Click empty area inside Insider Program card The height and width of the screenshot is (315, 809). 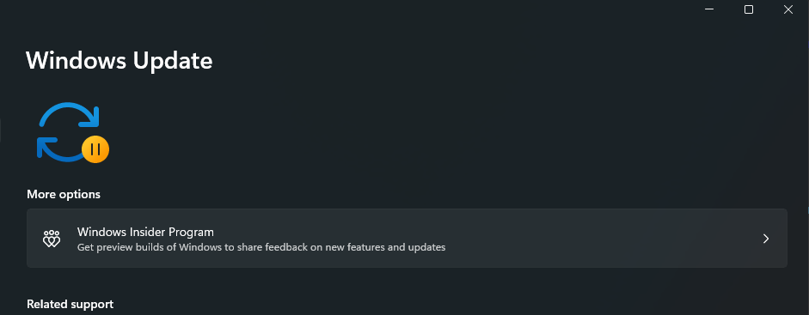click(x=593, y=239)
